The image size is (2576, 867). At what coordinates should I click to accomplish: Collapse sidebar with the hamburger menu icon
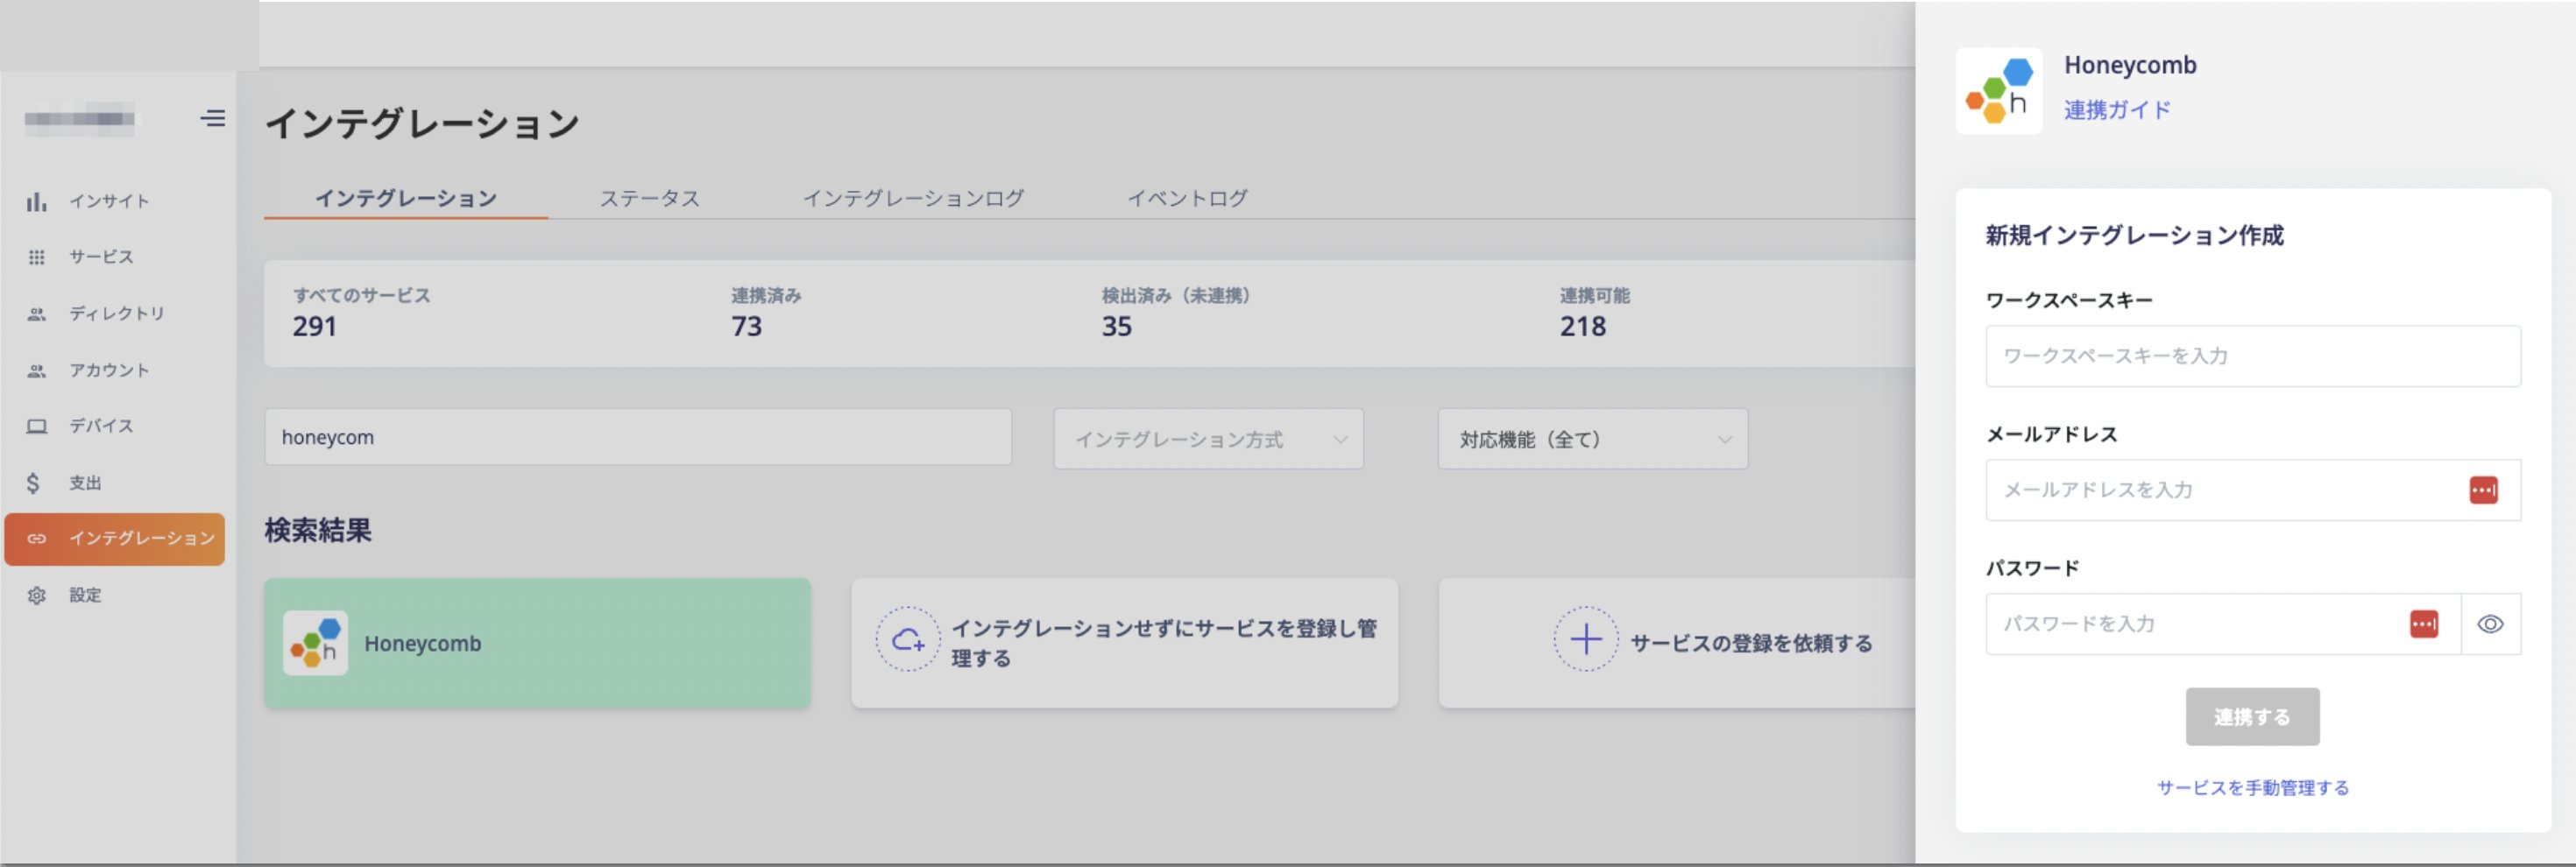pos(212,118)
